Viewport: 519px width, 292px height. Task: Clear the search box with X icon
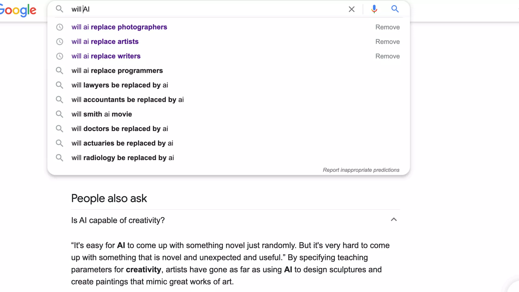click(x=351, y=9)
